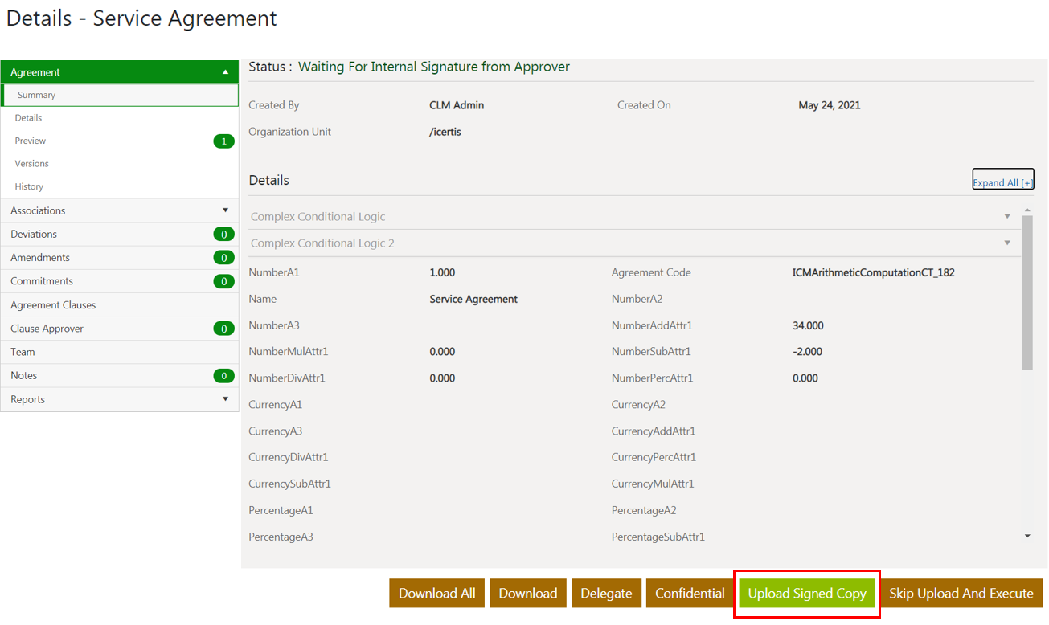Expand Complex Conditional Logic 2 section
Screen dimensions: 1049x625
point(1007,243)
